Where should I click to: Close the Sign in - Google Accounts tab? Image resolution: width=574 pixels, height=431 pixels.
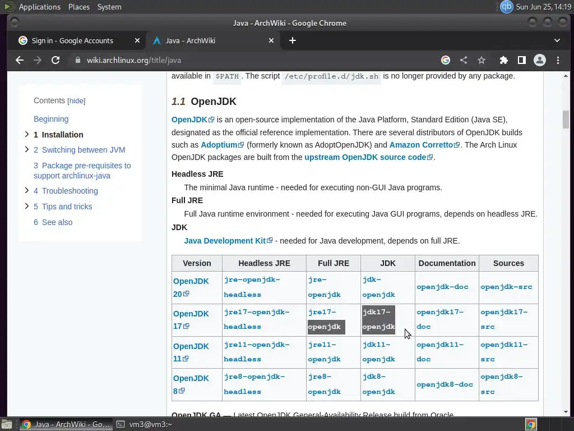tap(137, 40)
